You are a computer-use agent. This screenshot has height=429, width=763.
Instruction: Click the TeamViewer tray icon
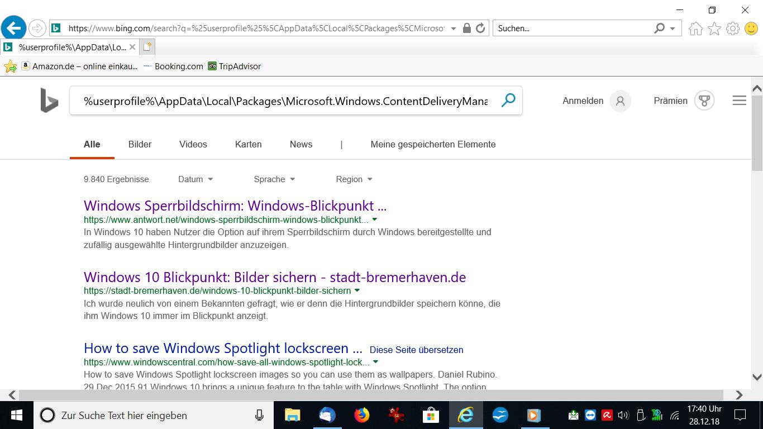pos(590,415)
